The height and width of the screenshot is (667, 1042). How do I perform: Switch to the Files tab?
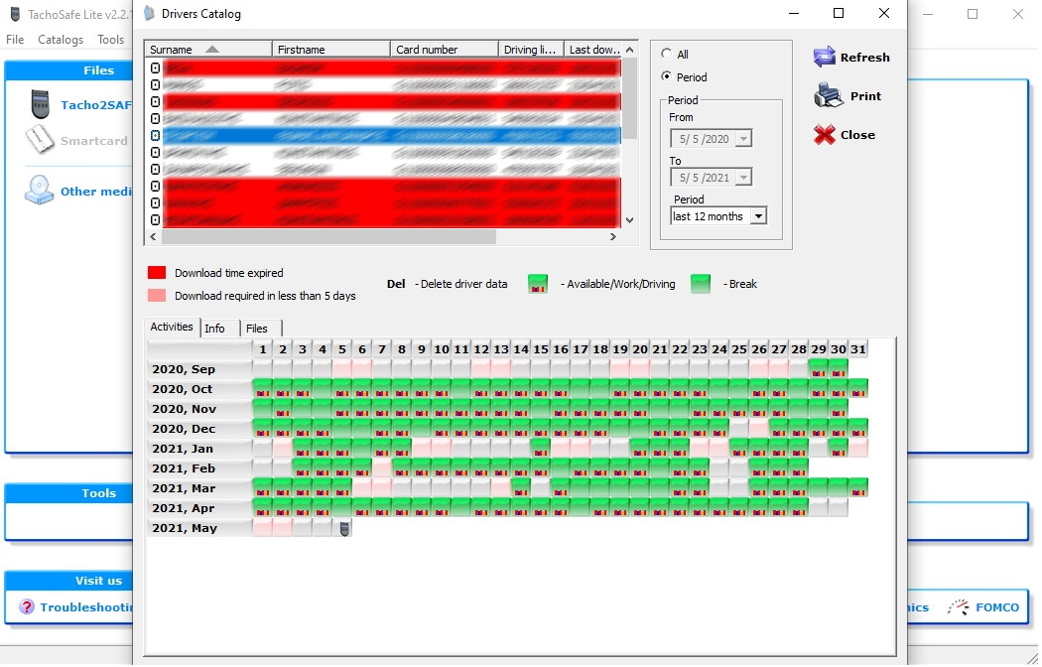pos(258,328)
